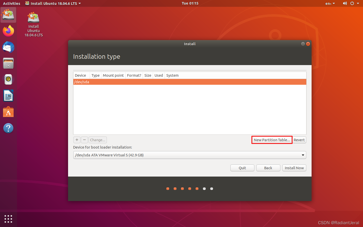Open the power menu icon
This screenshot has height=227, width=363.
[352, 3]
